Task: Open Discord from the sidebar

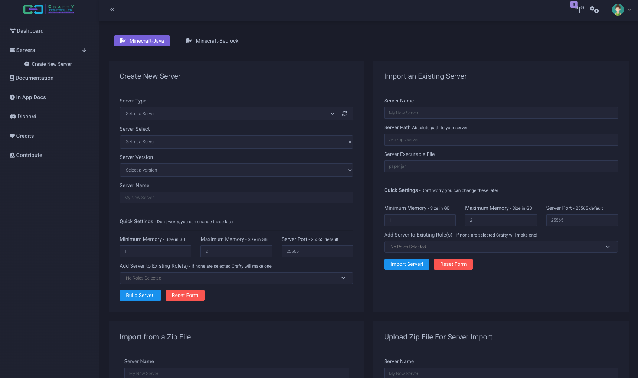Action: [x=26, y=117]
